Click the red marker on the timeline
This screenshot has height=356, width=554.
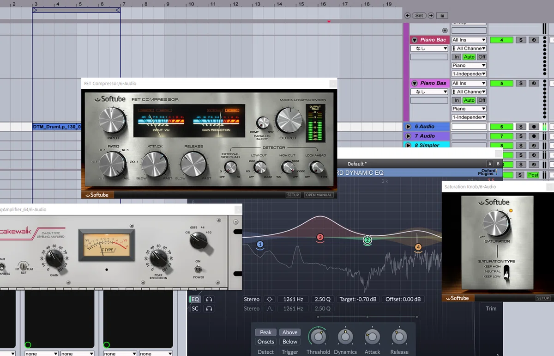(x=329, y=22)
